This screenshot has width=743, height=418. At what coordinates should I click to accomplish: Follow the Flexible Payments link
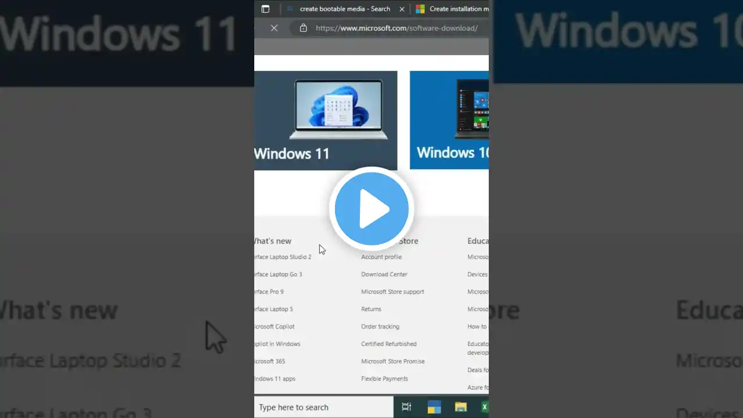coord(384,379)
